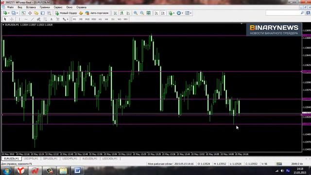Click the search magnifier icon
Viewport: 311px width, 175px height.
point(302,13)
